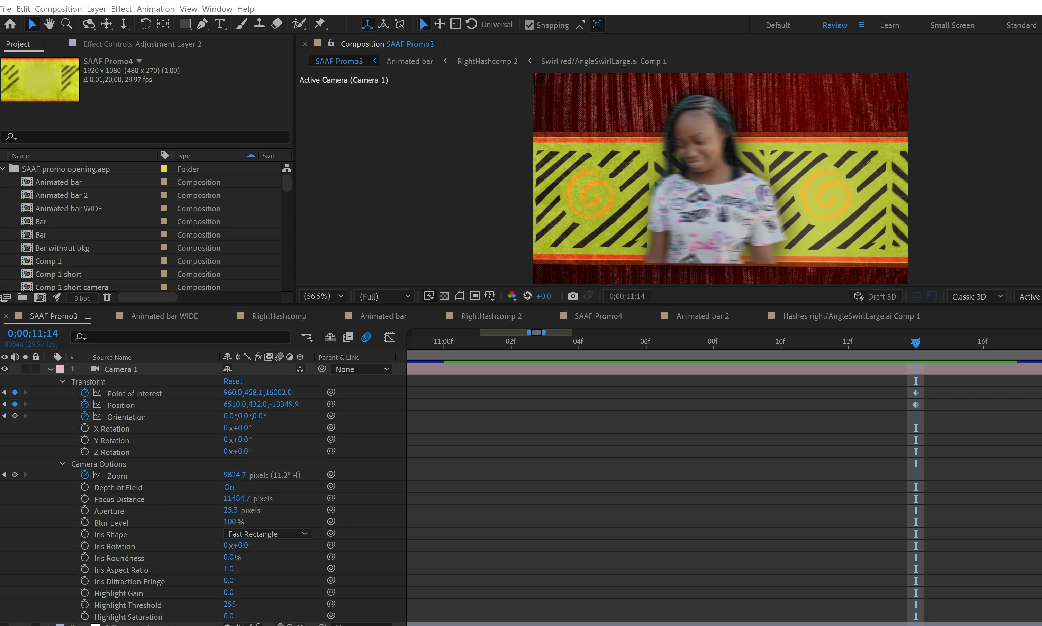This screenshot has width=1042, height=626.
Task: Click Reset for the camera Transform
Action: [x=233, y=381]
